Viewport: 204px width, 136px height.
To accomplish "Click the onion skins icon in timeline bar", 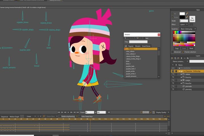I will click(x=44, y=116).
